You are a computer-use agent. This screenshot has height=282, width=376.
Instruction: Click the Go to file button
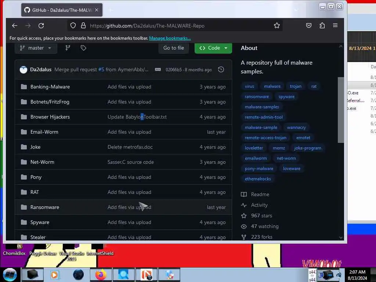pos(174,48)
